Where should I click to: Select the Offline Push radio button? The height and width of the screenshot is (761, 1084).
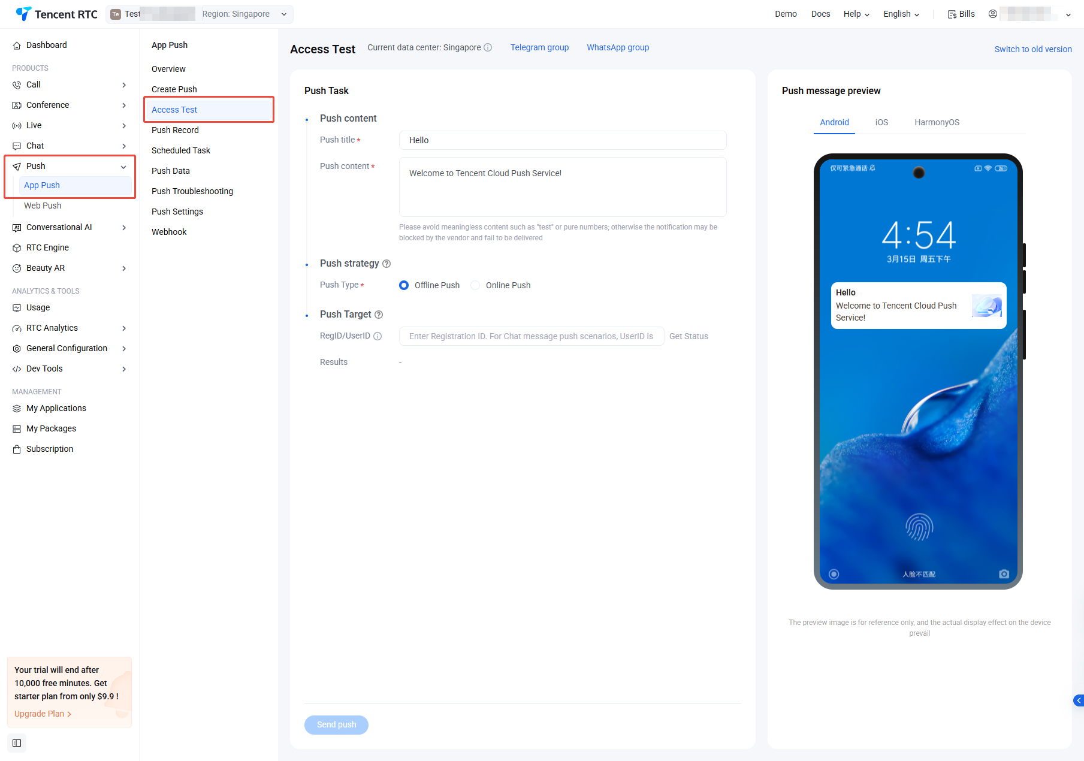(x=404, y=285)
